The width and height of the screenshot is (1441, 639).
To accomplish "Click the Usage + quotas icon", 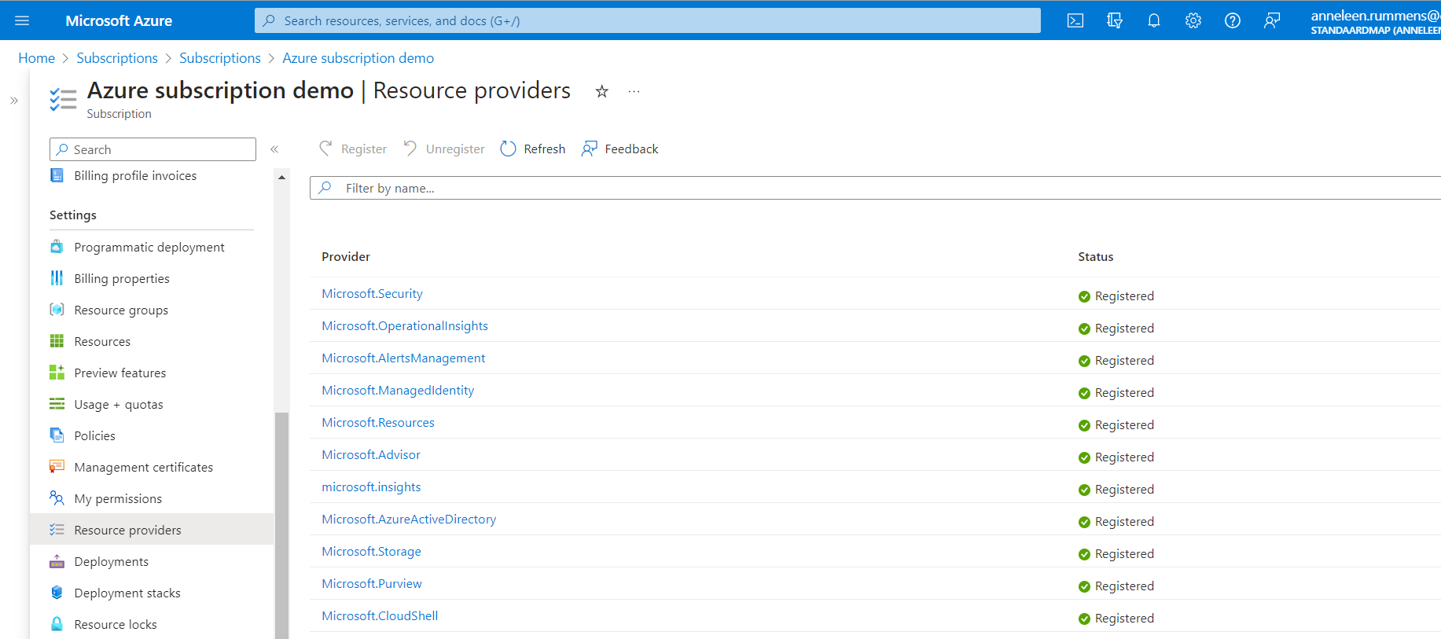I will tap(57, 403).
